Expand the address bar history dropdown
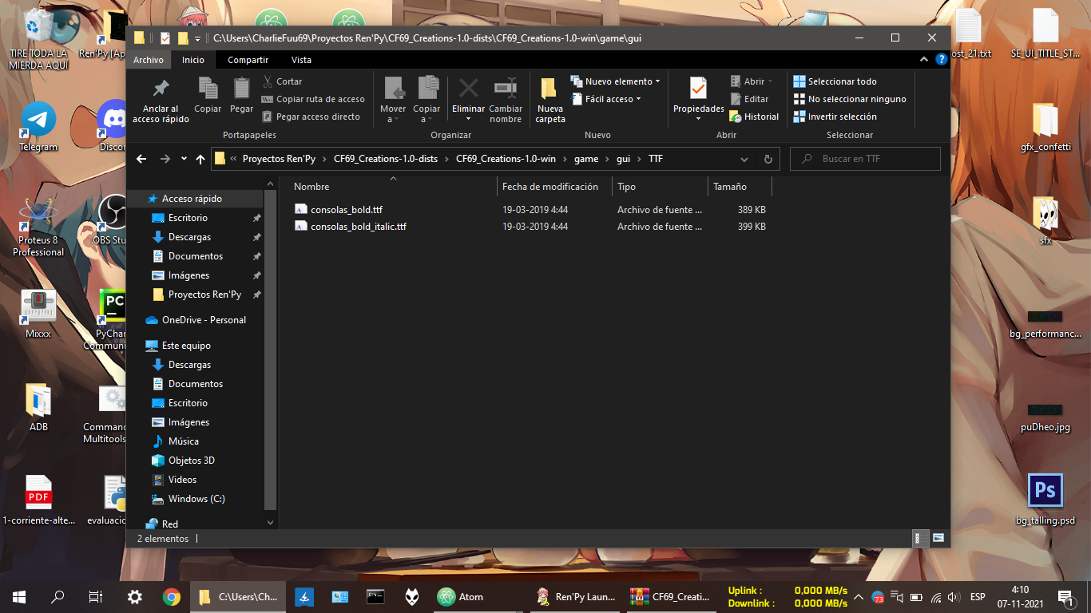Screen dimensions: 1091x613 [x=744, y=159]
